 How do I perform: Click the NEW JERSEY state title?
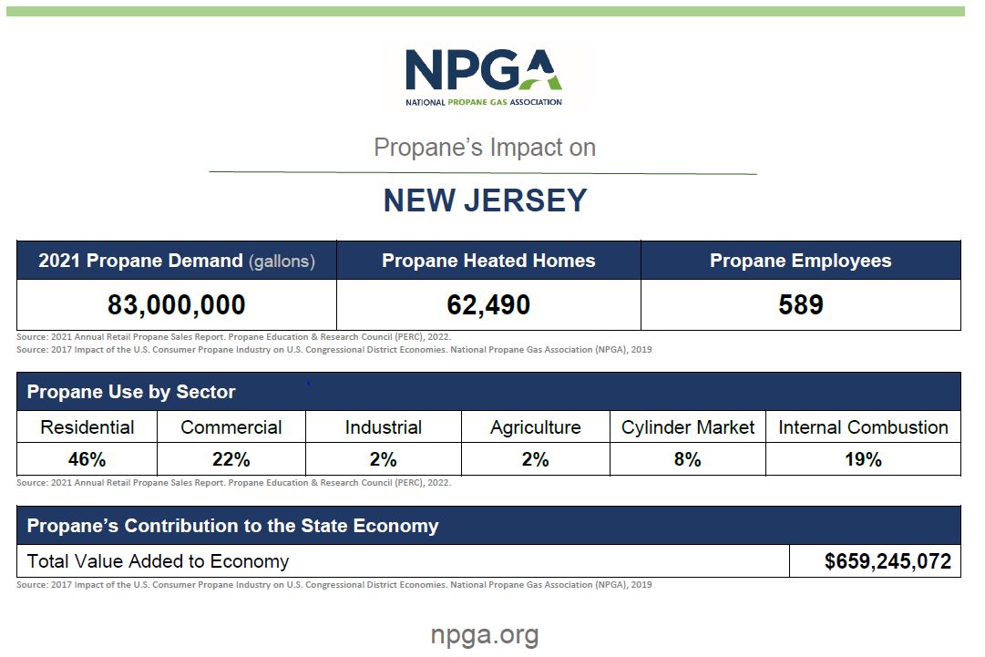coord(485,200)
